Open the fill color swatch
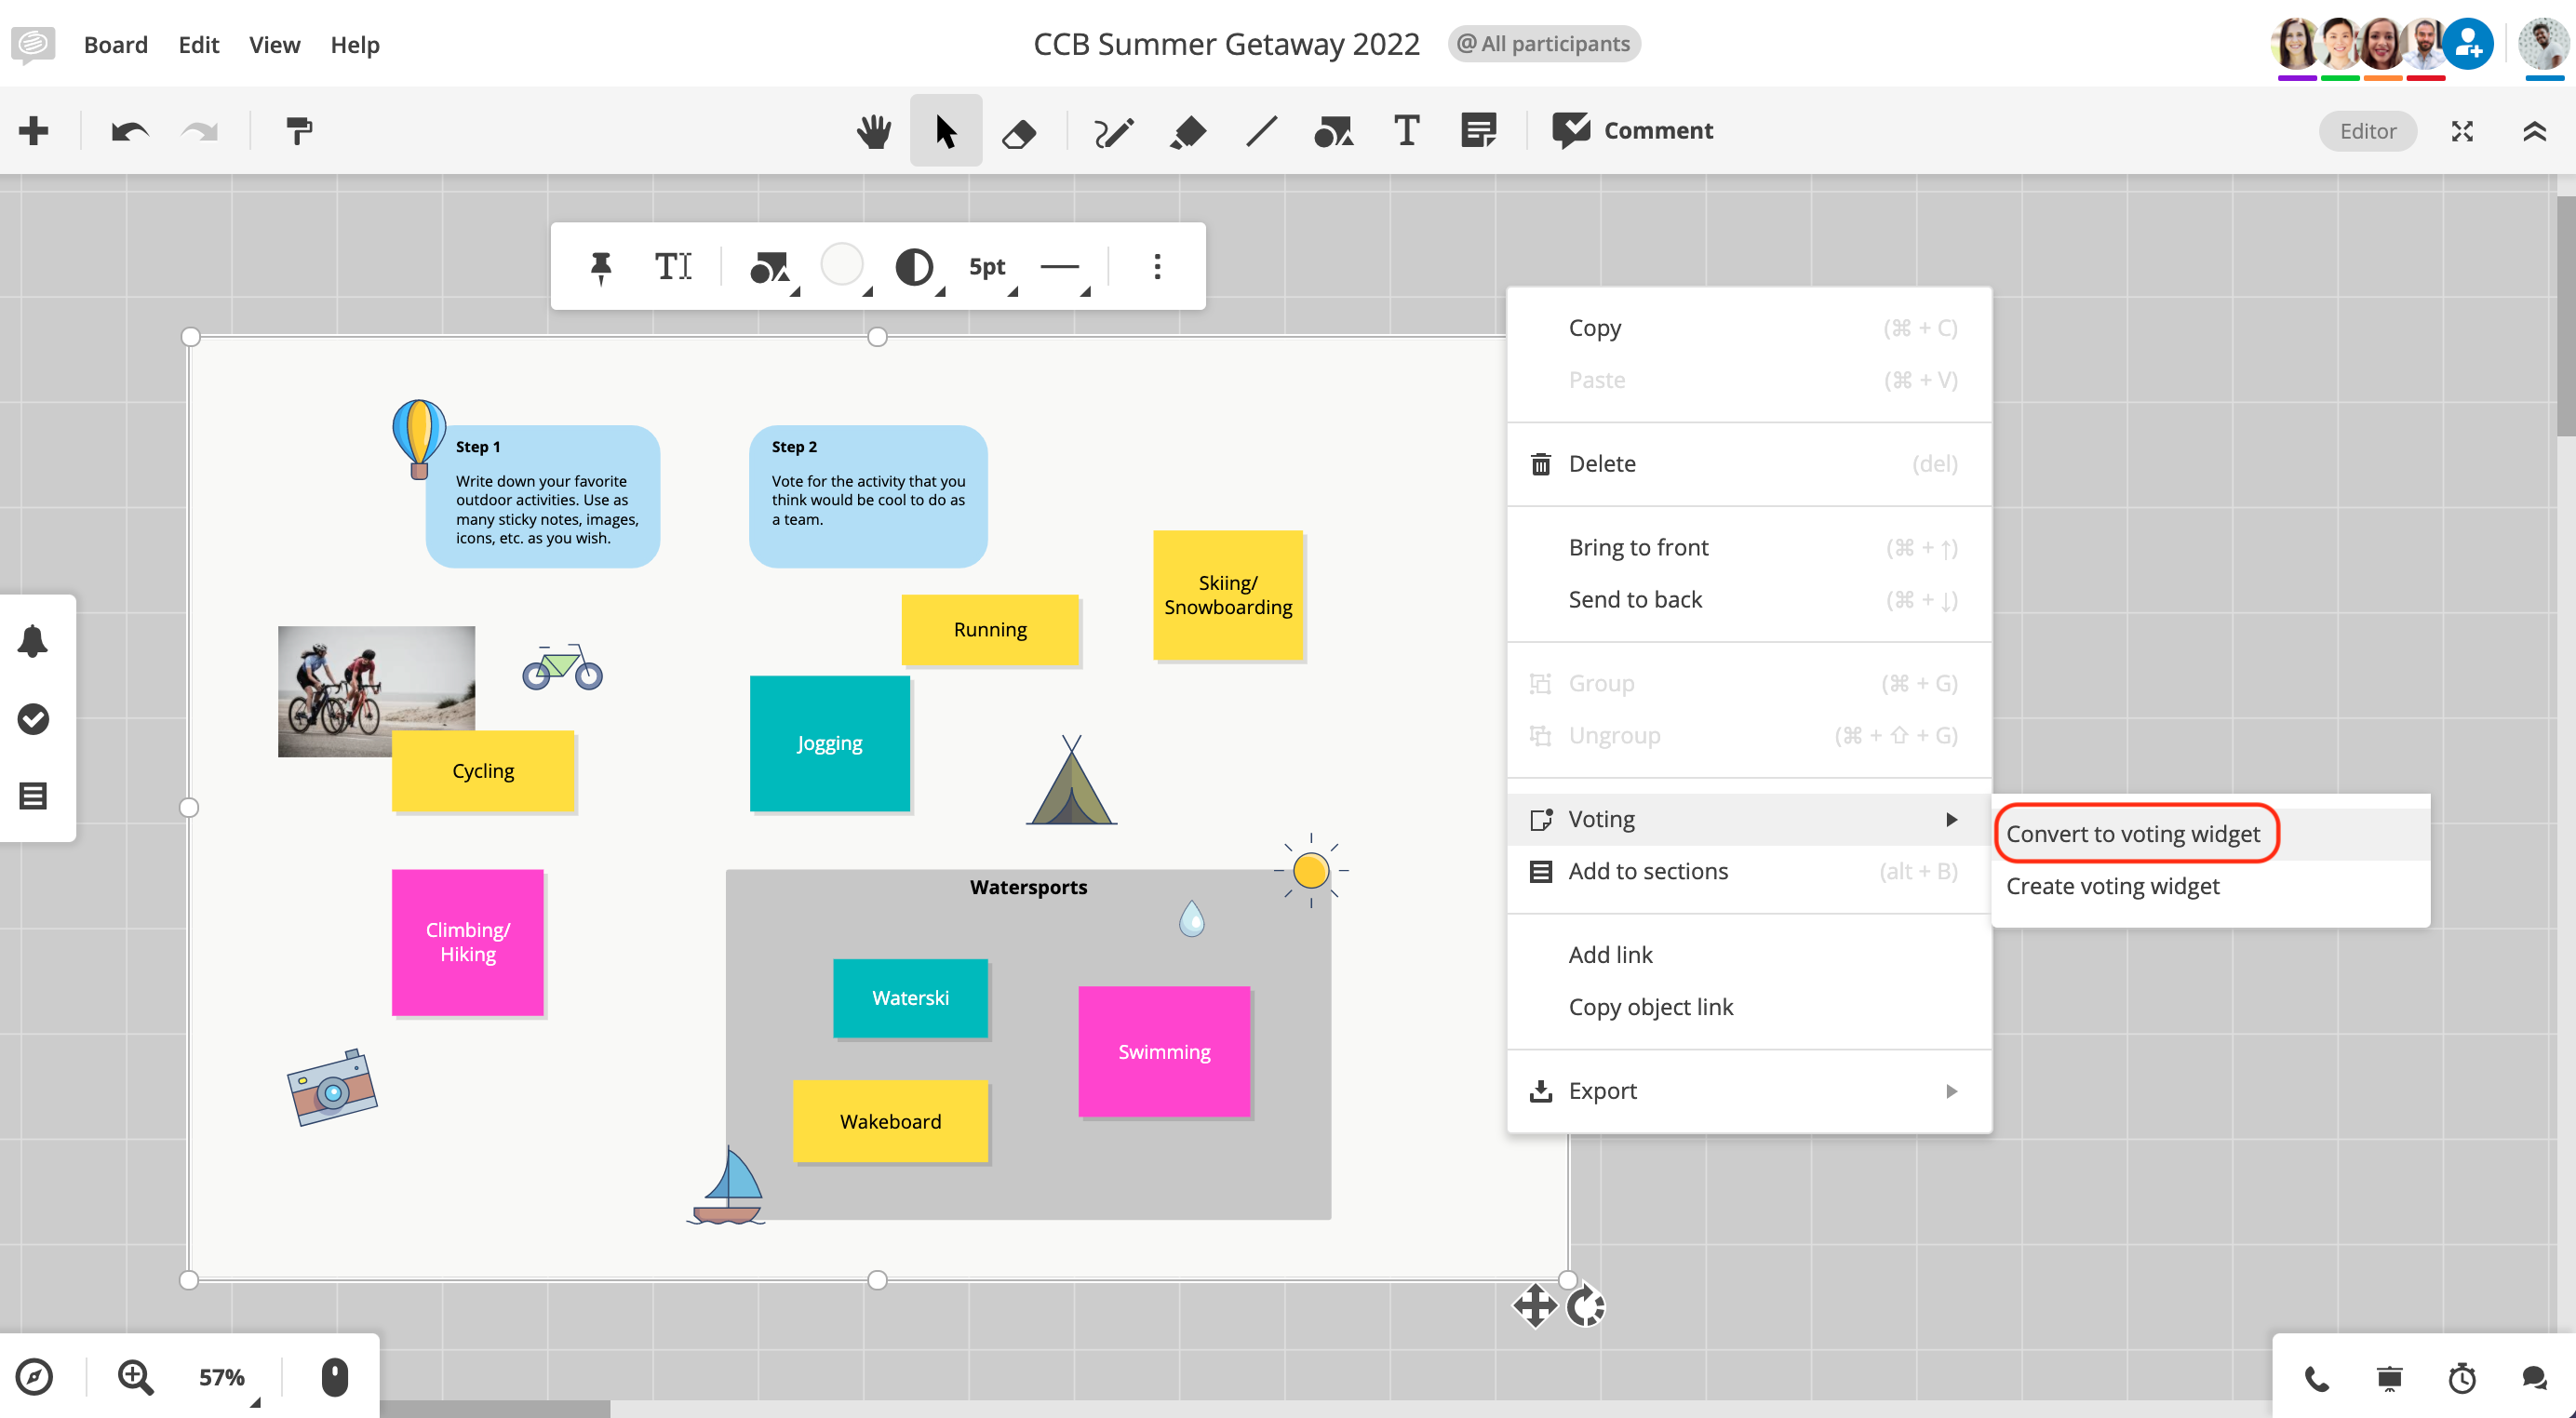 click(842, 266)
